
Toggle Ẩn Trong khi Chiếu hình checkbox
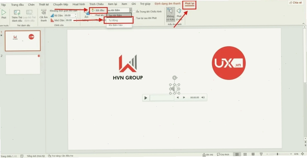point(134,12)
